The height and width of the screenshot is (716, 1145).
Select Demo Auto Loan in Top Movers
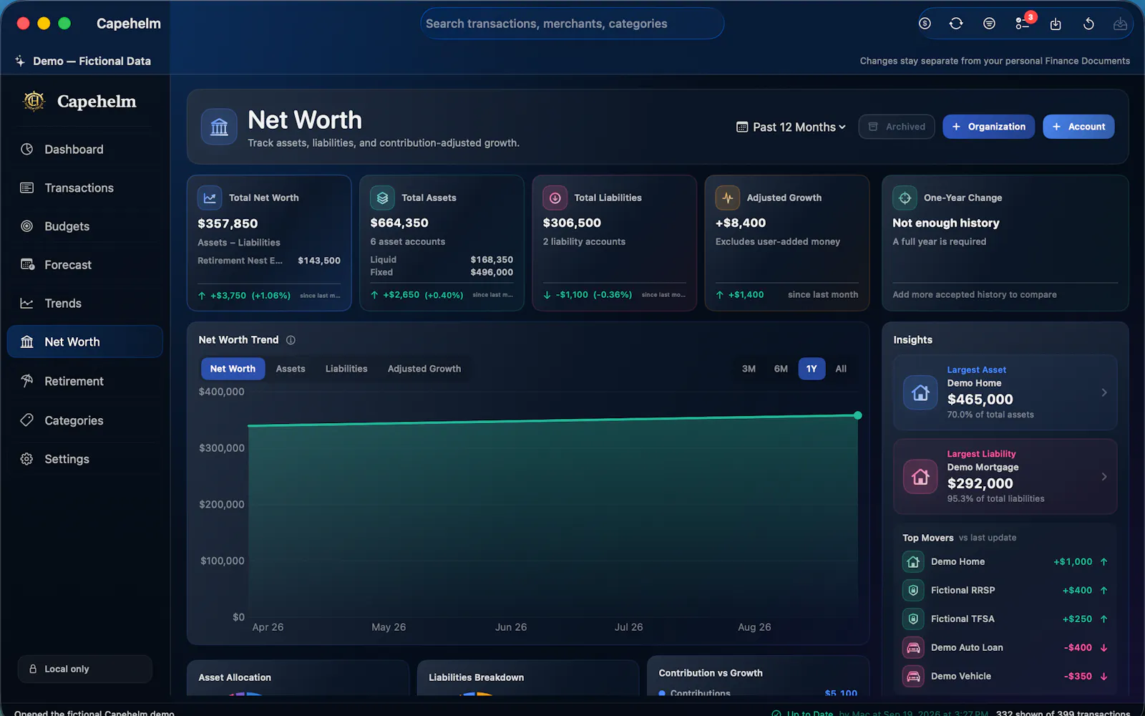(x=1005, y=647)
